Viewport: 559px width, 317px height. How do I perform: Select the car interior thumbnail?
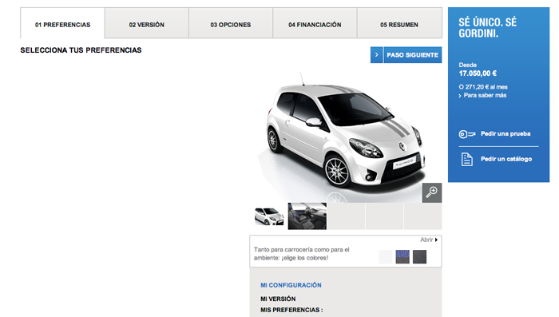pos(307,216)
